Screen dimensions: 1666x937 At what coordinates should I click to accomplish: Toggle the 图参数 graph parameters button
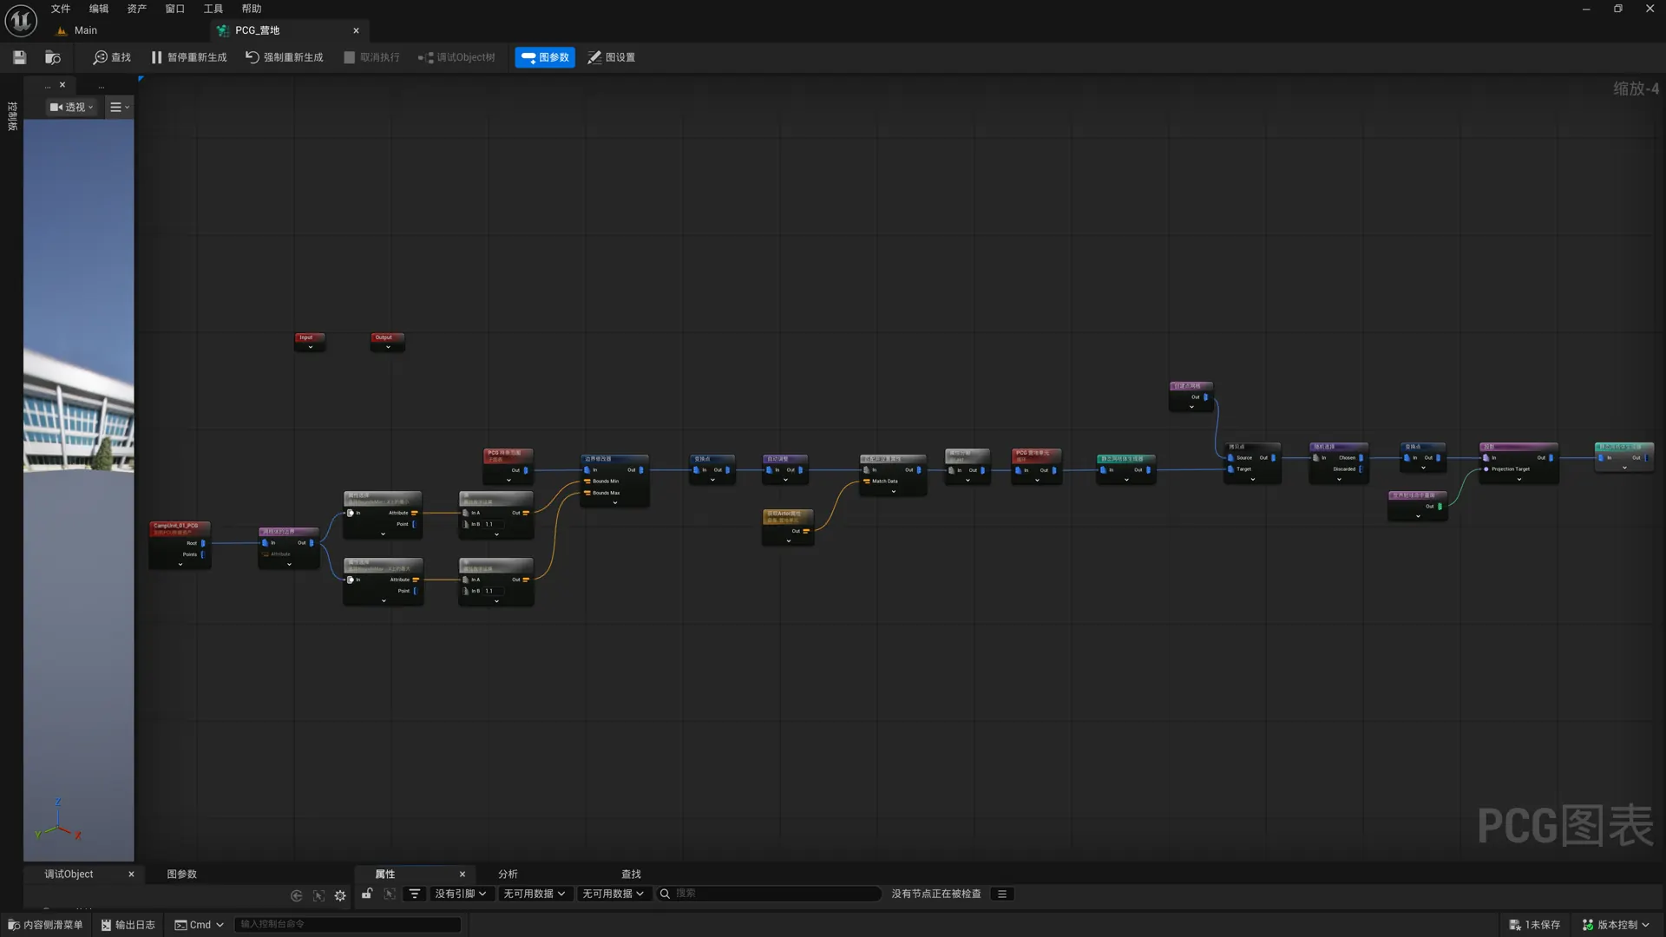[x=545, y=57]
